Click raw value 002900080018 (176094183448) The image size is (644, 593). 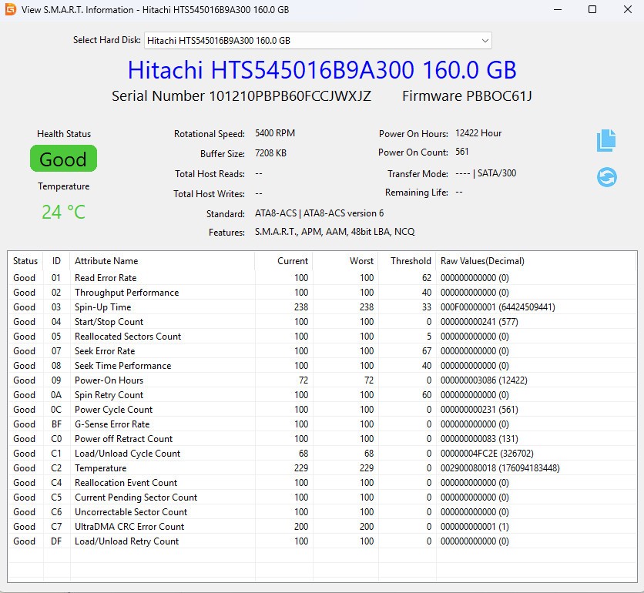pos(500,468)
